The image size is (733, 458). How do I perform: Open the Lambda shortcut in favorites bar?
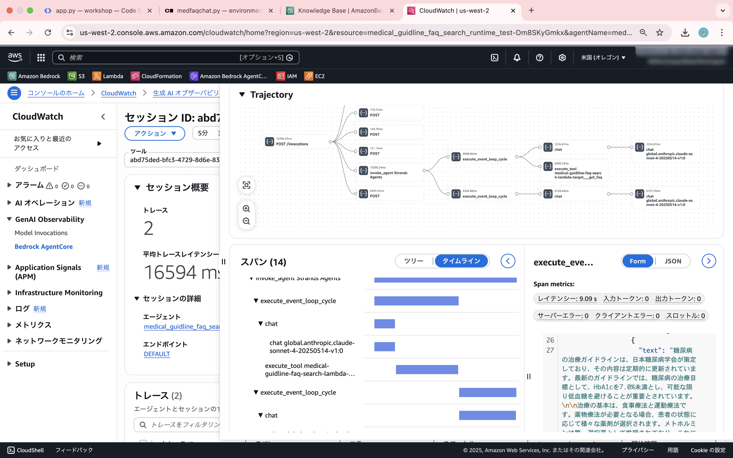pos(108,76)
